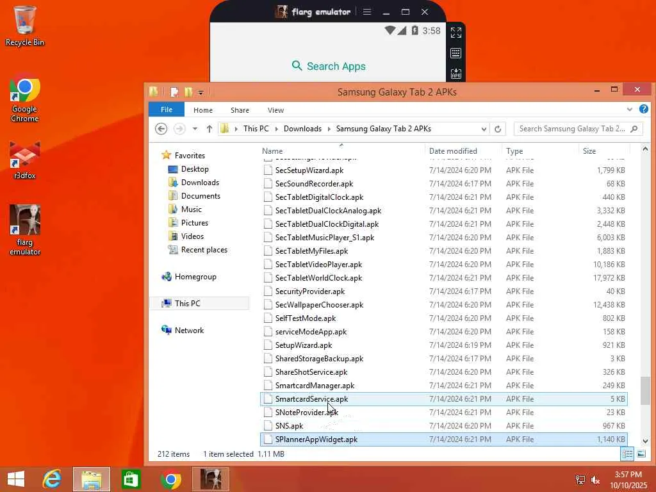The width and height of the screenshot is (656, 492).
Task: Open Internet Explorer from taskbar
Action: pyautogui.click(x=53, y=479)
